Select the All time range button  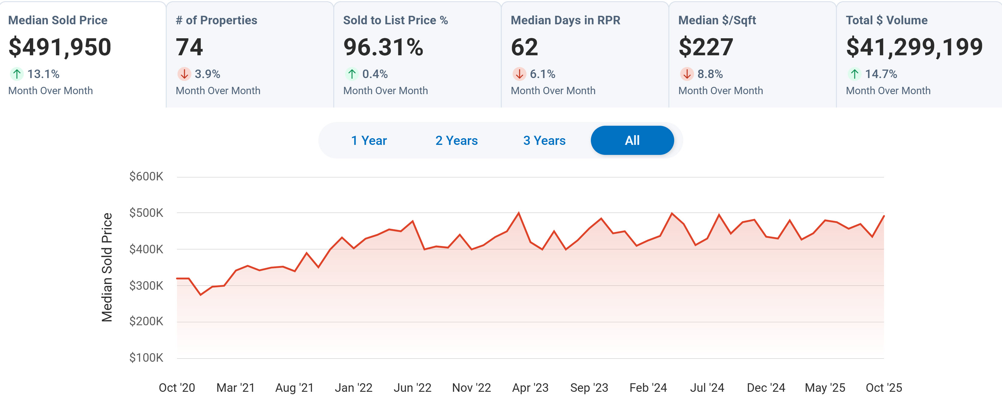click(632, 140)
